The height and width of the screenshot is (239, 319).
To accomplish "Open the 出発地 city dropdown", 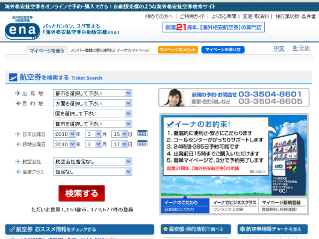I will pos(93,93).
